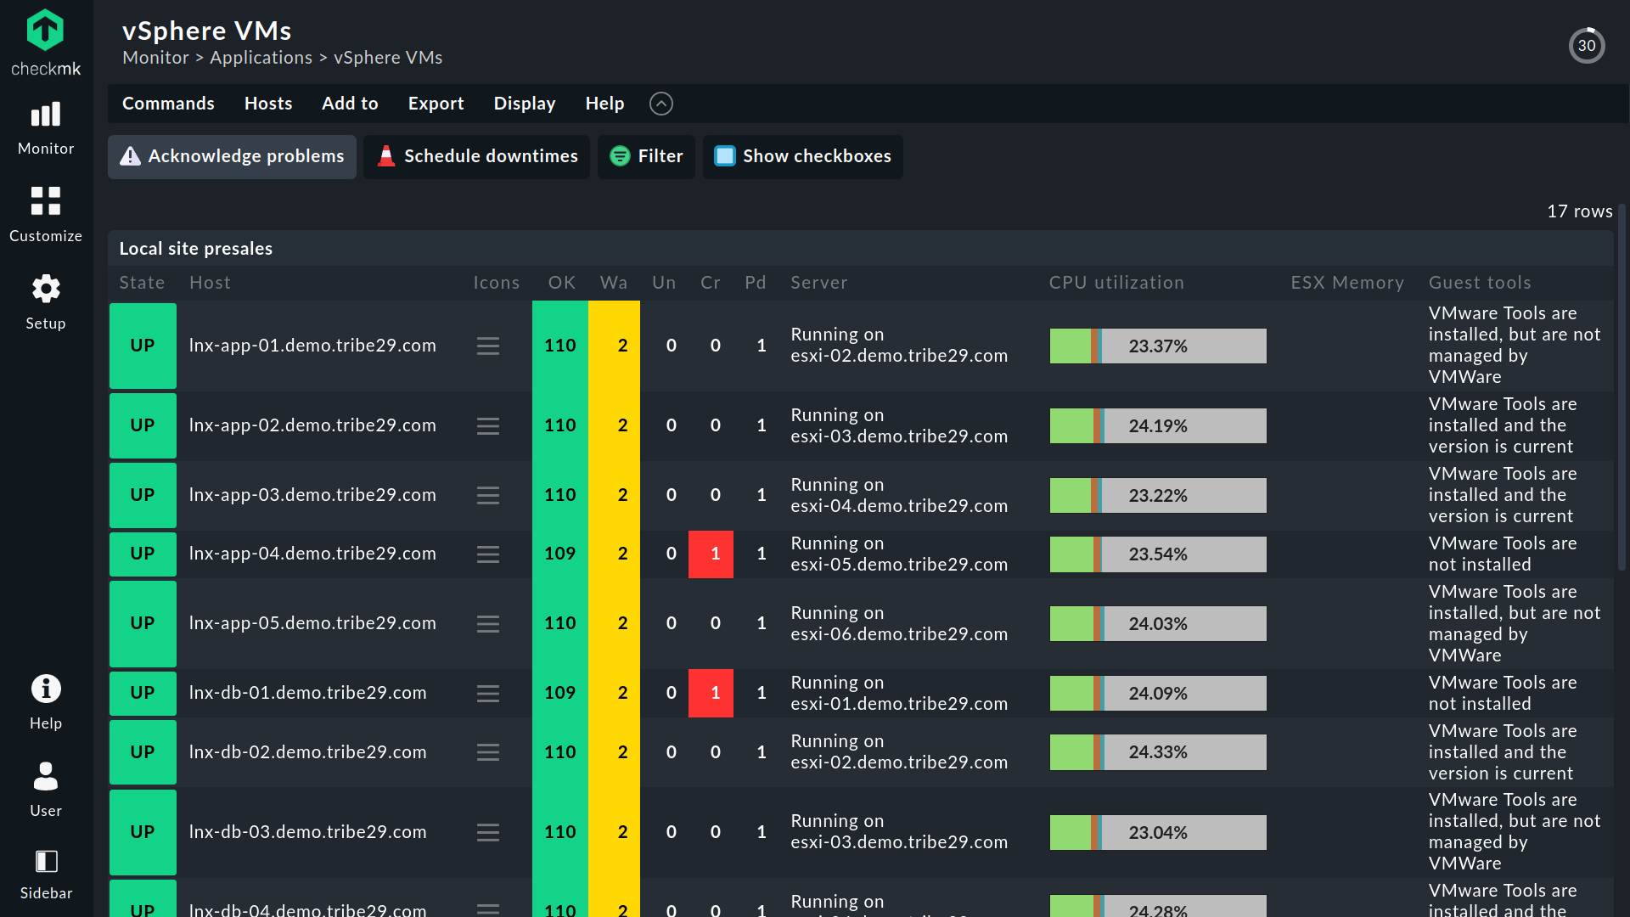Click UP state of lnx-app-01
The height and width of the screenshot is (917, 1630).
point(143,346)
